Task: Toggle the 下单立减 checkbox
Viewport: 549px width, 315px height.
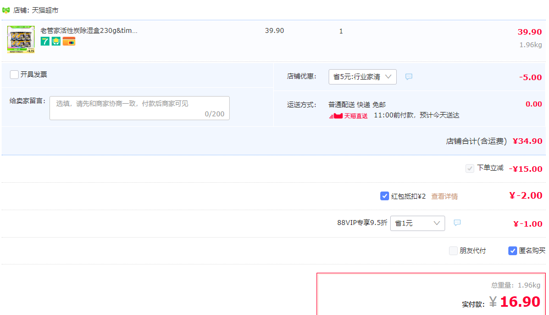Action: point(469,168)
